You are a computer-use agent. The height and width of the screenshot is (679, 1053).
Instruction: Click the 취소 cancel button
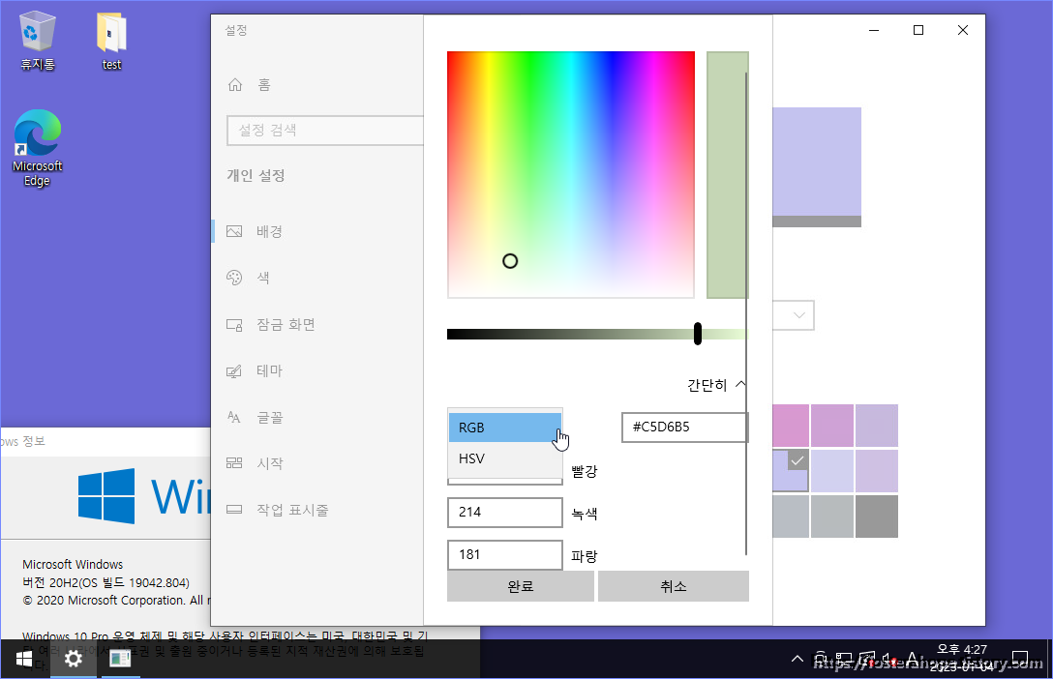click(673, 586)
